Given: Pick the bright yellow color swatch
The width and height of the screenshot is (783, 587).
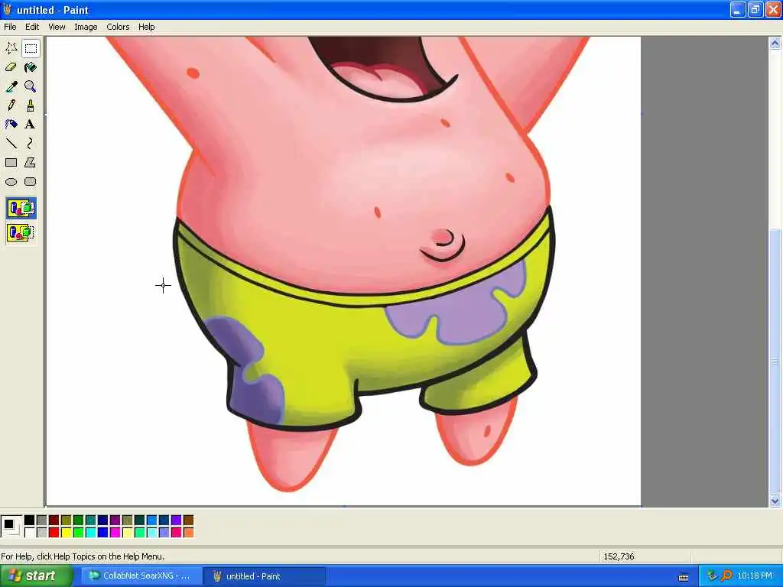Looking at the screenshot, I should (x=67, y=533).
